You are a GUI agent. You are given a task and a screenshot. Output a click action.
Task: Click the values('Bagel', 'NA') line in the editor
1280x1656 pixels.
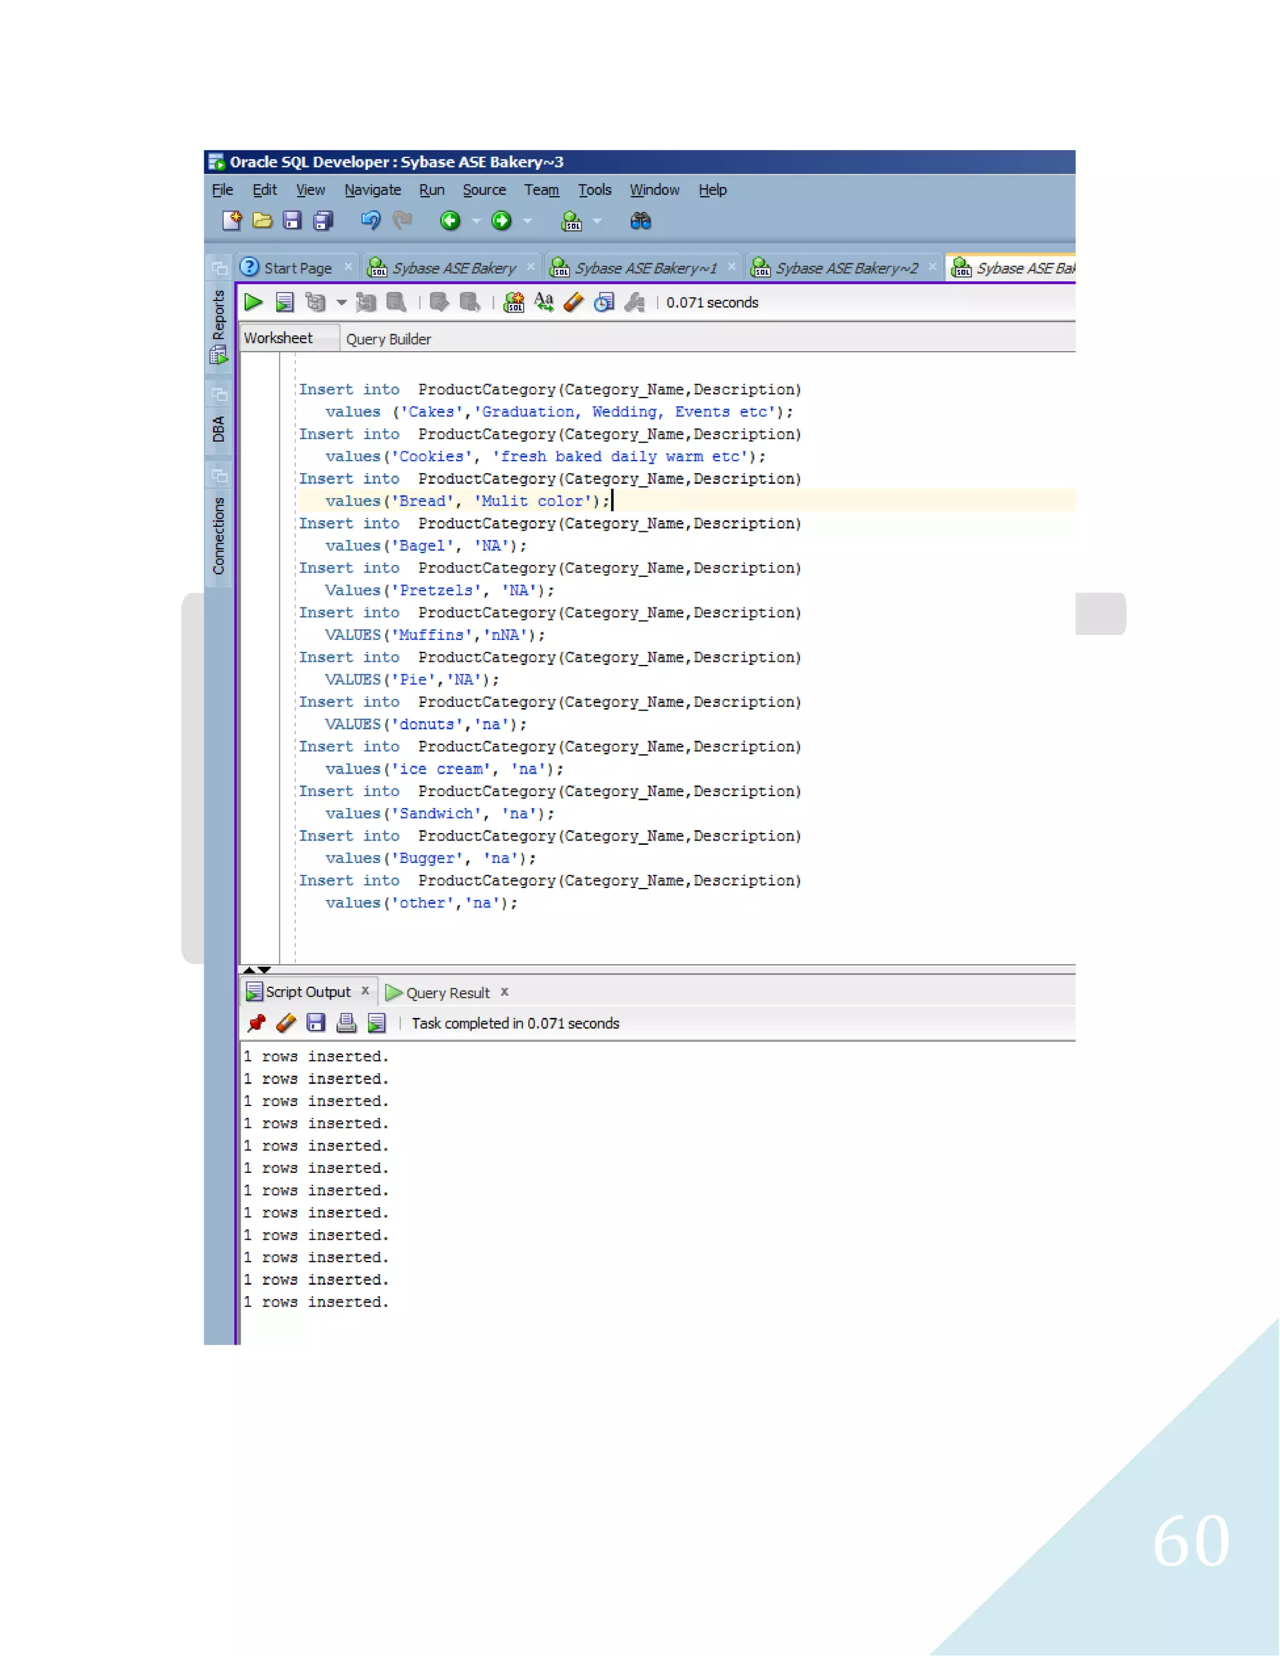(424, 546)
